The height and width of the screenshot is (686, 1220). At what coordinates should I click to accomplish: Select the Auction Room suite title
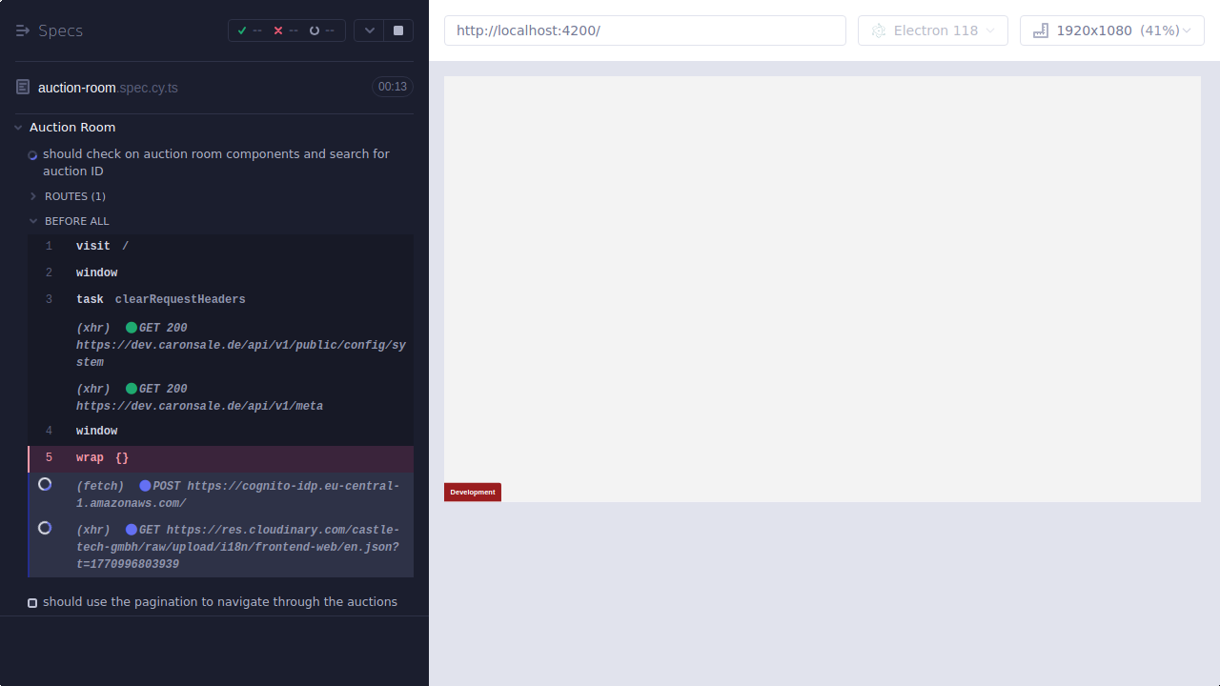(71, 127)
